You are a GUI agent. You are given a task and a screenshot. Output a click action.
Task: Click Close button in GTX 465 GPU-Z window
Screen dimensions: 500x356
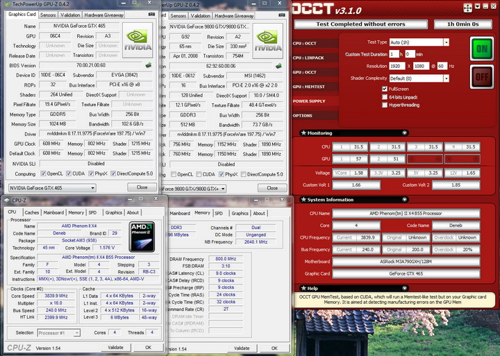(142, 187)
